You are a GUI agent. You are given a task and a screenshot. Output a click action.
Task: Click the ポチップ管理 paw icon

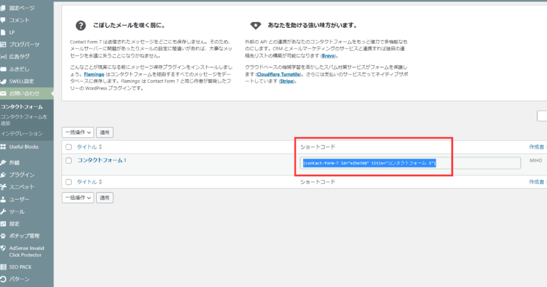tap(3, 236)
